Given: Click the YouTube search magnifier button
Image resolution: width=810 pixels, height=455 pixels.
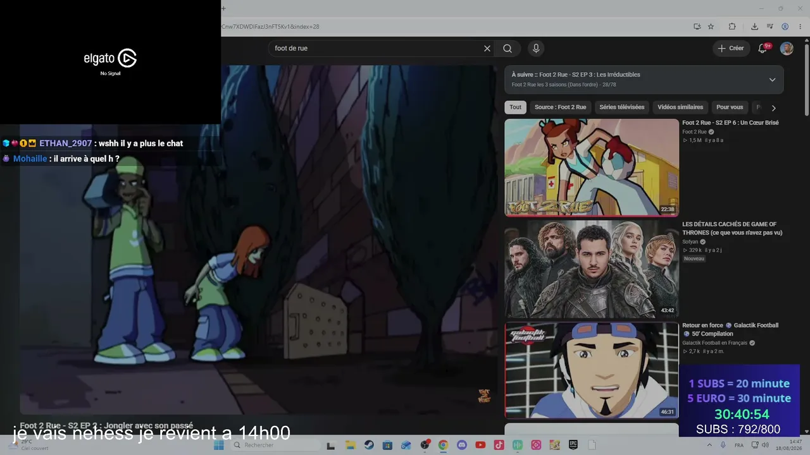Looking at the screenshot, I should (x=508, y=49).
